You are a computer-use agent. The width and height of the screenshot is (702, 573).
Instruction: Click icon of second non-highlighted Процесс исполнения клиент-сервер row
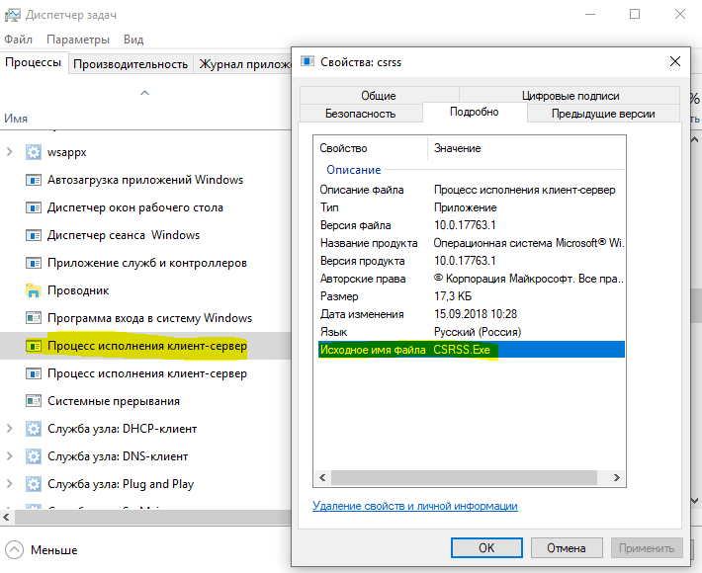pos(34,373)
